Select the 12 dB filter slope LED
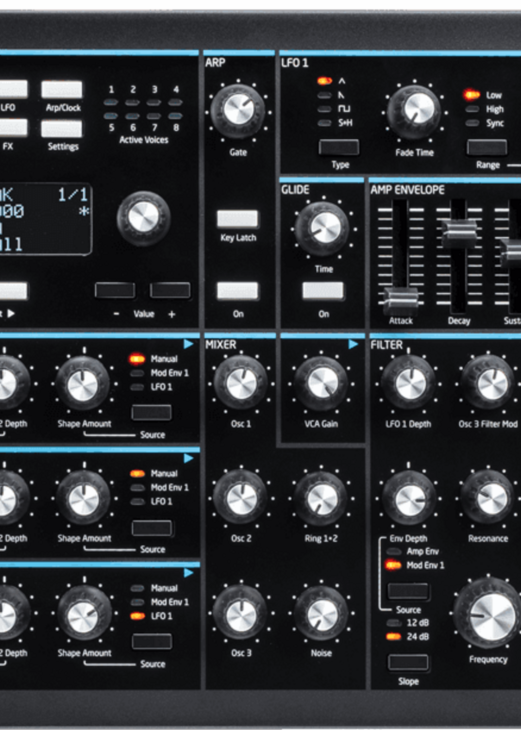The image size is (521, 730). tap(394, 623)
